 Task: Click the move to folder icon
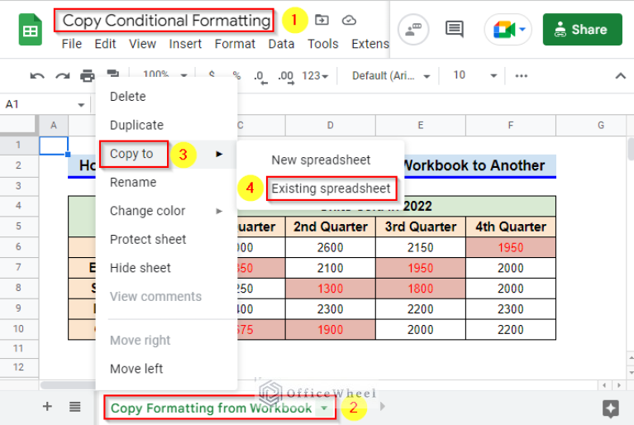[322, 20]
